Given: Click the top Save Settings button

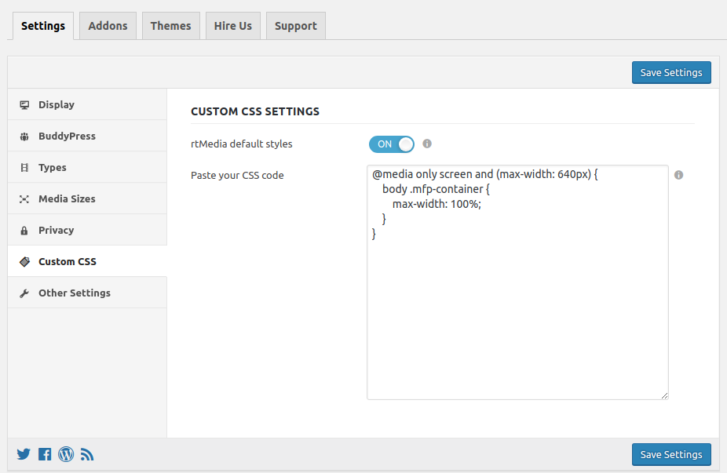Looking at the screenshot, I should [x=671, y=72].
